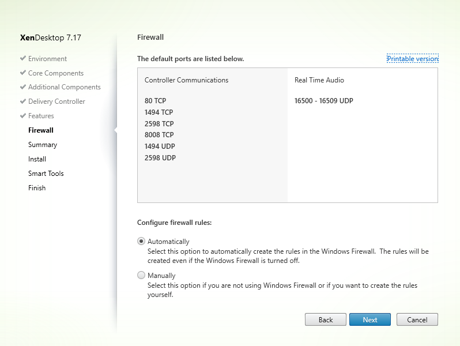Go Back to previous step
This screenshot has height=346, width=460.
point(326,319)
